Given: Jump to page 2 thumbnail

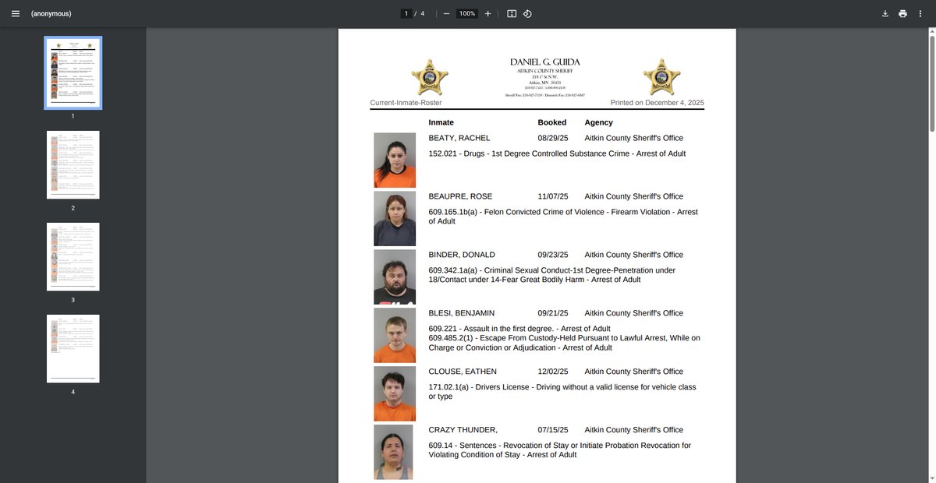Looking at the screenshot, I should [x=73, y=164].
